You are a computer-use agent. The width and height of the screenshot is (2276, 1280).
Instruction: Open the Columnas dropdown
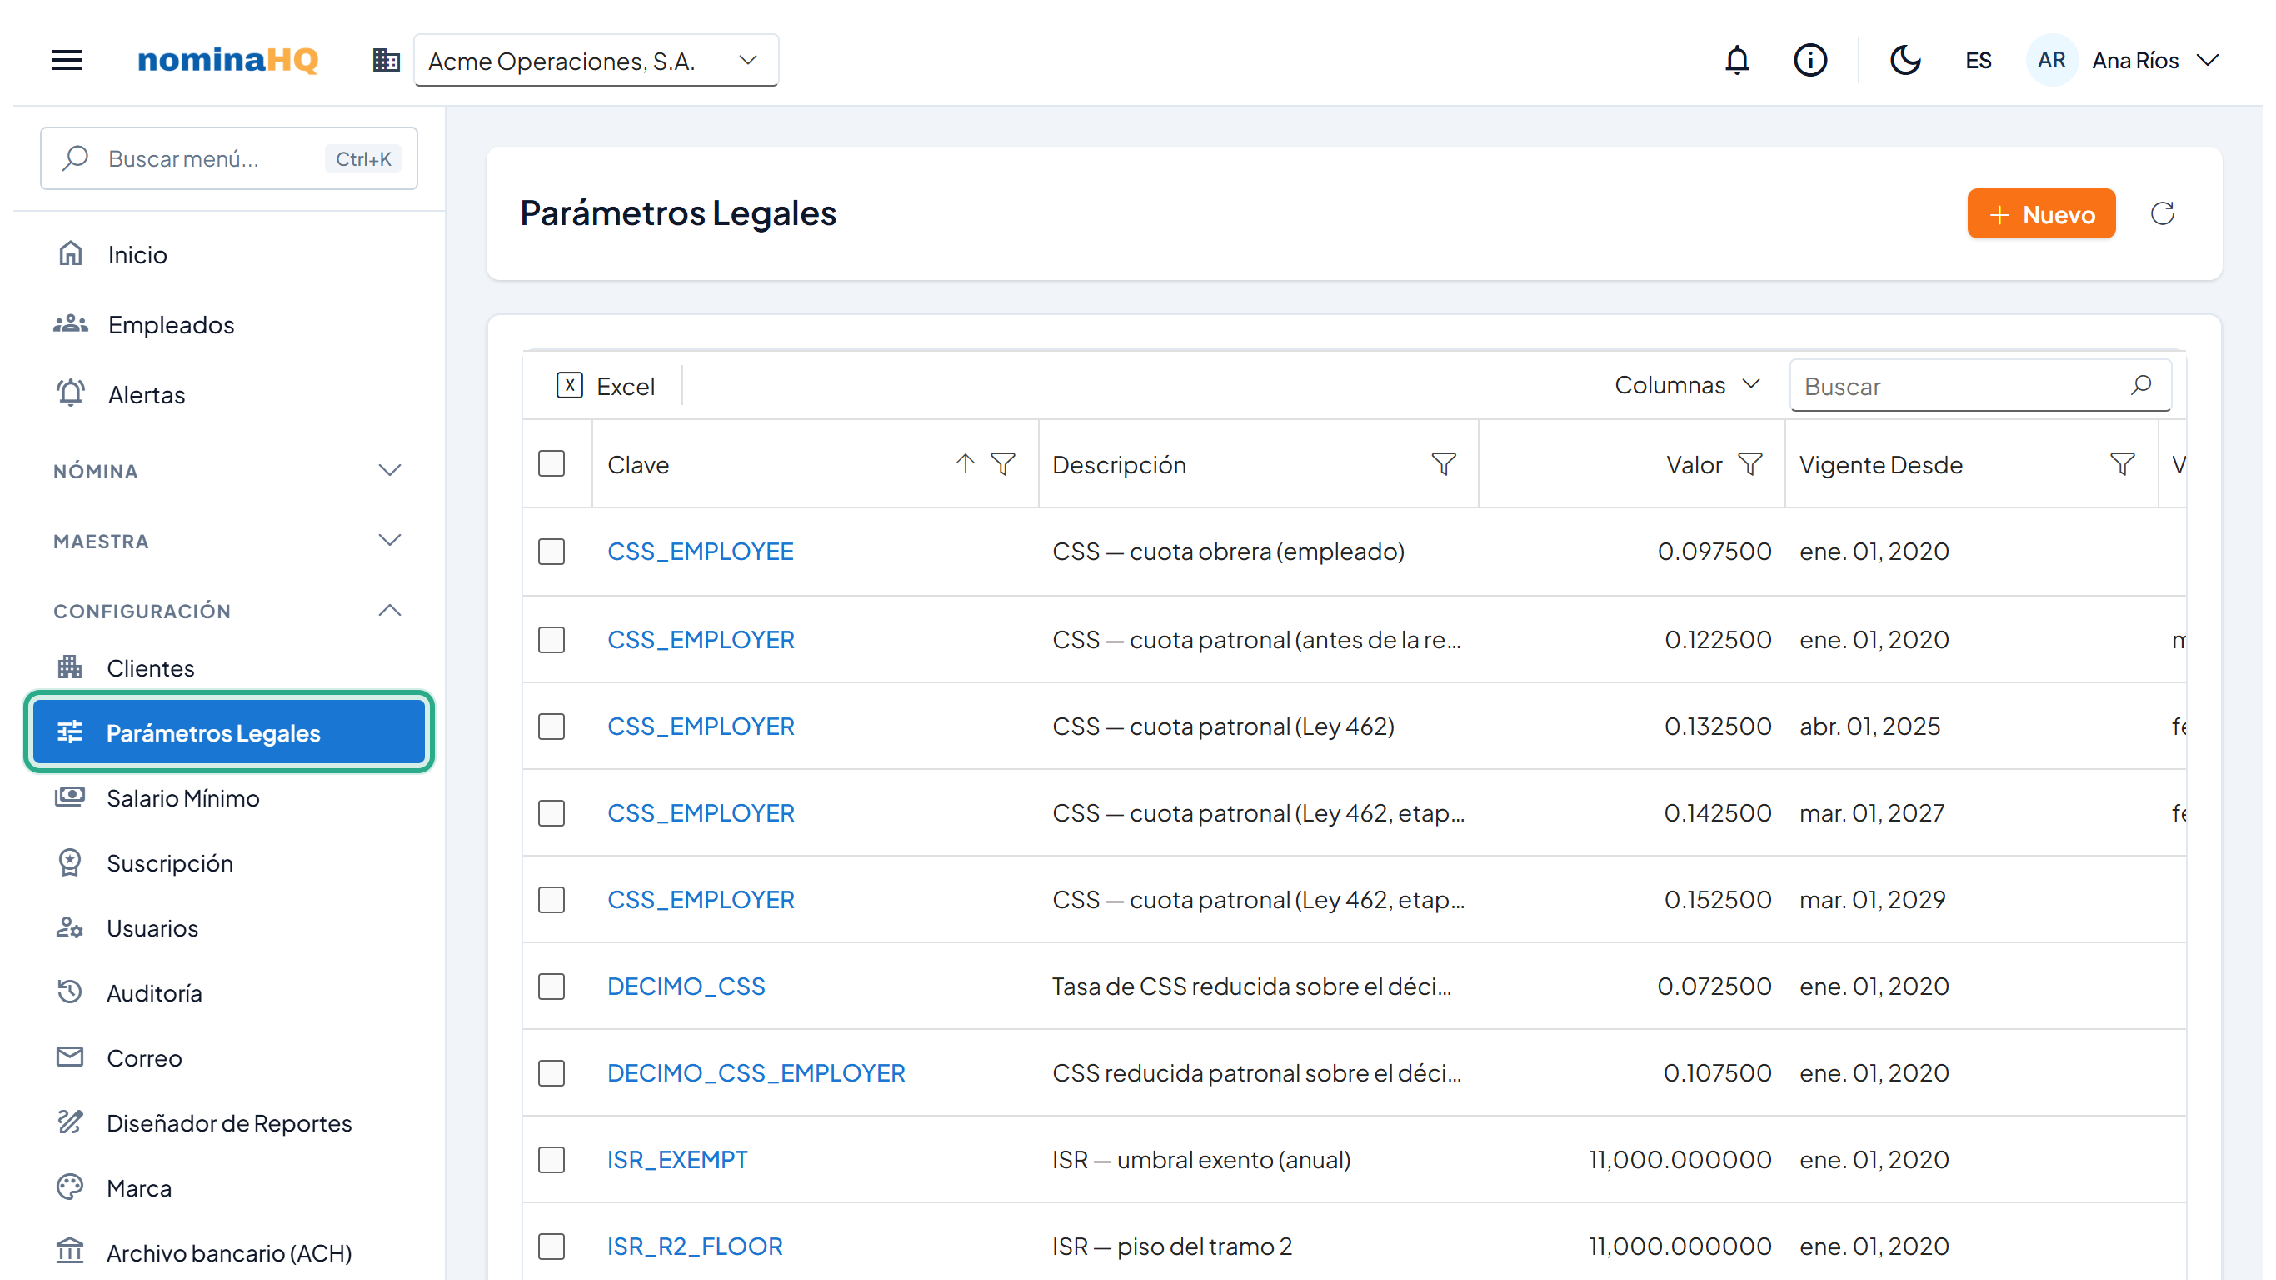[x=1687, y=384]
